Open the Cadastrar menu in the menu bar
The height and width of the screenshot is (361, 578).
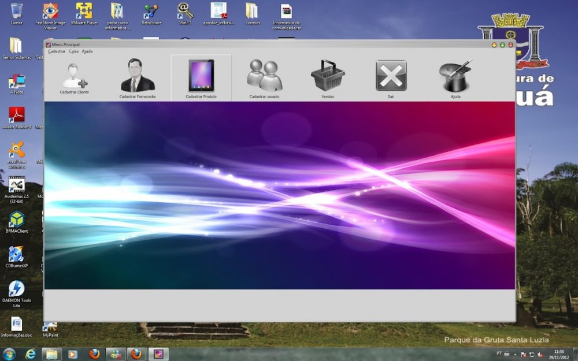click(x=57, y=51)
